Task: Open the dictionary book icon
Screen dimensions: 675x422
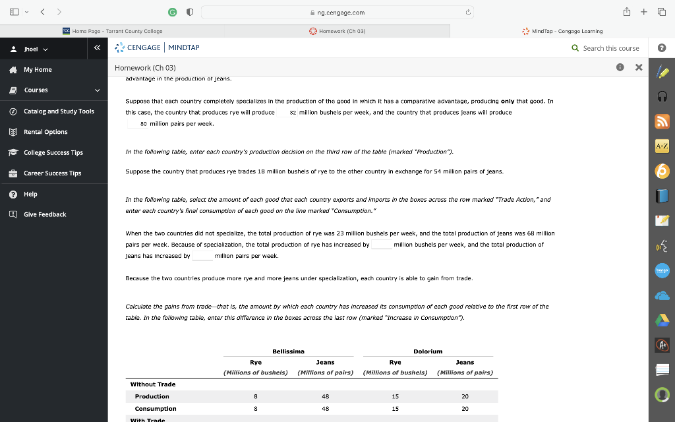Action: (662, 196)
